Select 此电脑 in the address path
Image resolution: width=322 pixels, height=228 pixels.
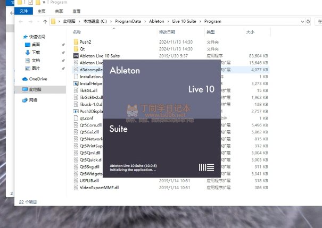(69, 21)
